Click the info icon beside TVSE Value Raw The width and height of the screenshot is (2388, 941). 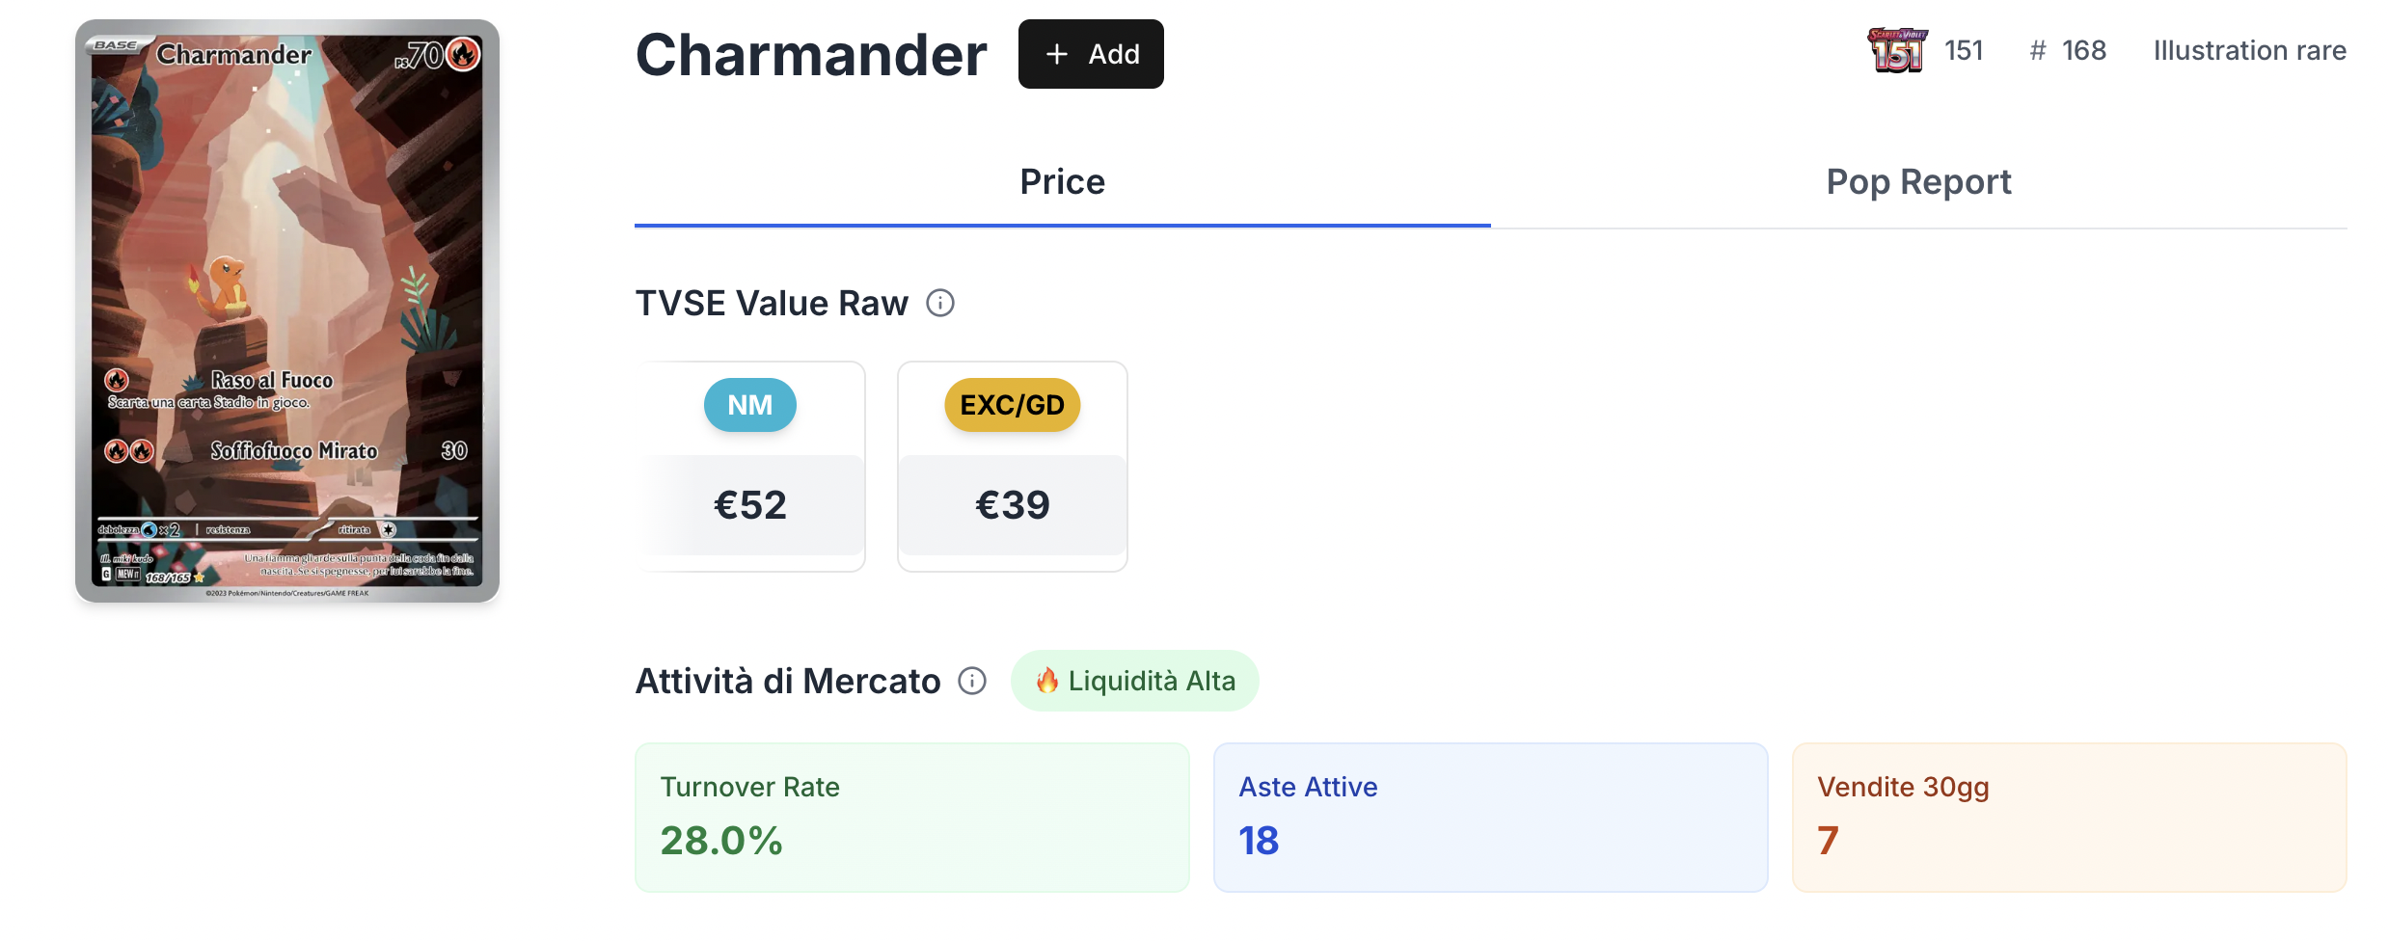coord(940,304)
